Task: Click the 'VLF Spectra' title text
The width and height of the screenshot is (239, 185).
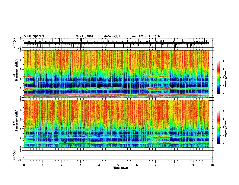Action: point(34,36)
